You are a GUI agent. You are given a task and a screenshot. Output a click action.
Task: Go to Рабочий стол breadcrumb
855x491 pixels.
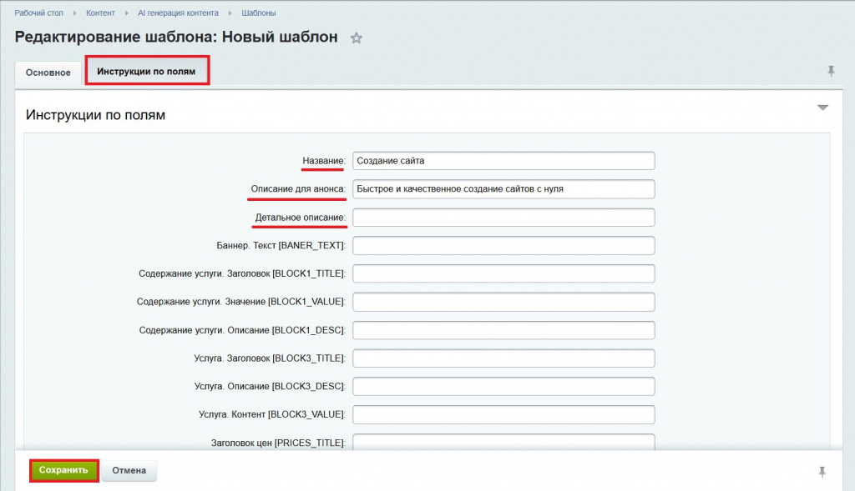point(38,13)
